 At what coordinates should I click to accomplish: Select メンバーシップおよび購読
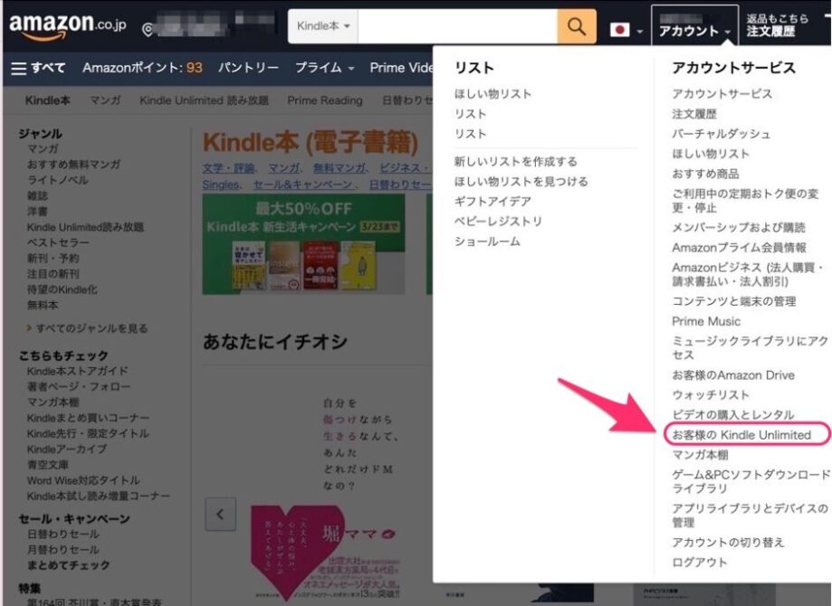(x=738, y=227)
